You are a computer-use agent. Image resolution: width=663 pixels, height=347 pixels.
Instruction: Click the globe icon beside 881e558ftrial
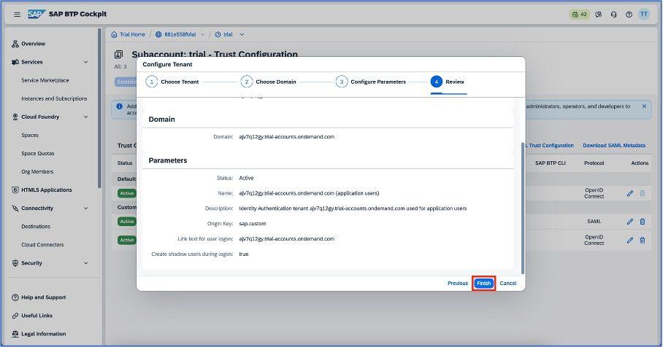click(158, 34)
